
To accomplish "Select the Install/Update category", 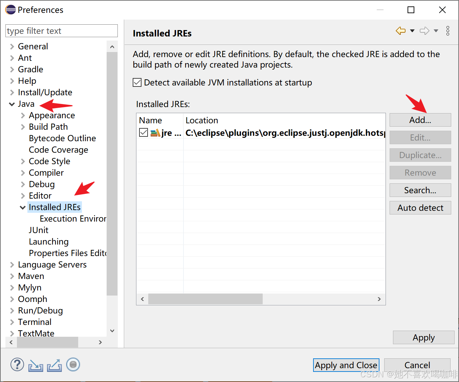I will (x=45, y=93).
